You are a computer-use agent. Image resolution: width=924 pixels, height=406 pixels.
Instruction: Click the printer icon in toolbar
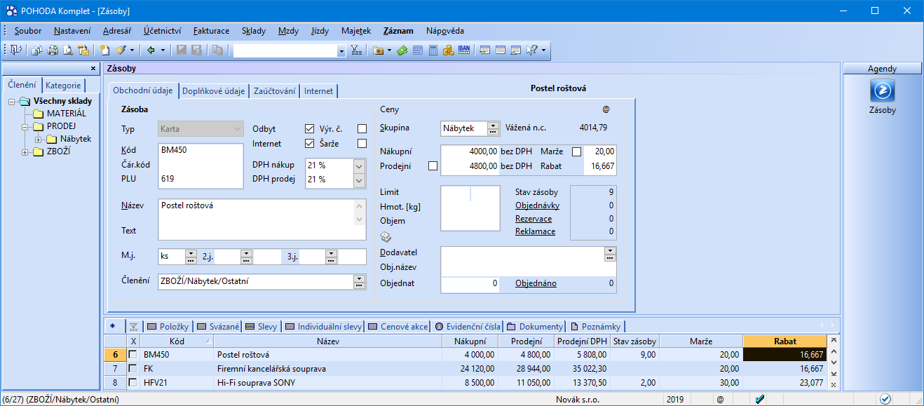pos(53,50)
